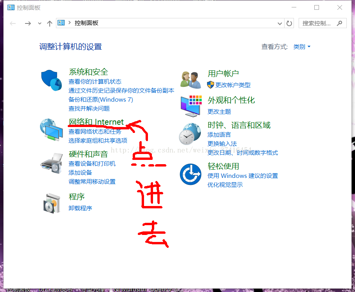Viewport: 355px width, 292px height.
Task: Expand the address bar history dropdown
Action: point(279,23)
